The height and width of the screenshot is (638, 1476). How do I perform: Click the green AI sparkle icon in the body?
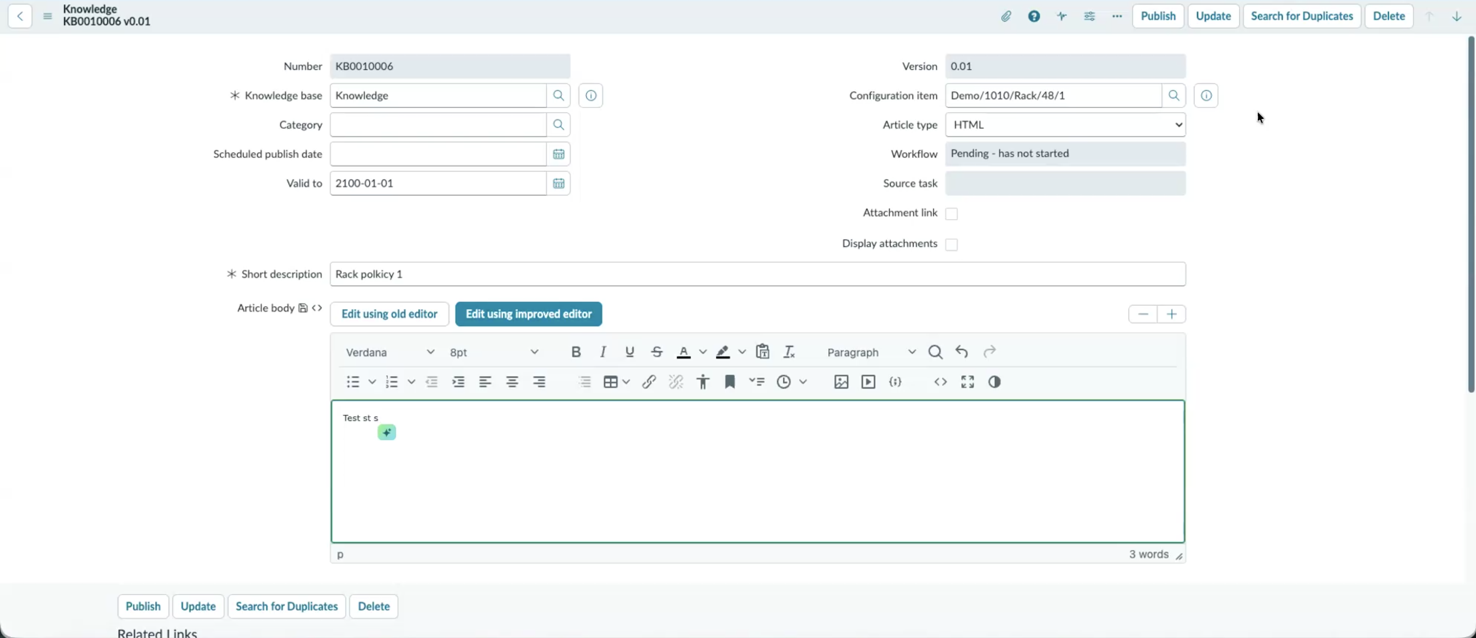click(387, 432)
